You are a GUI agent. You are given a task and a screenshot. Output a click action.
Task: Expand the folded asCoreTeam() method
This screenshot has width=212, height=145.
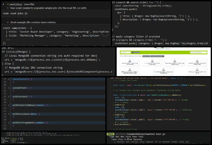pyautogui.click(x=8, y=88)
